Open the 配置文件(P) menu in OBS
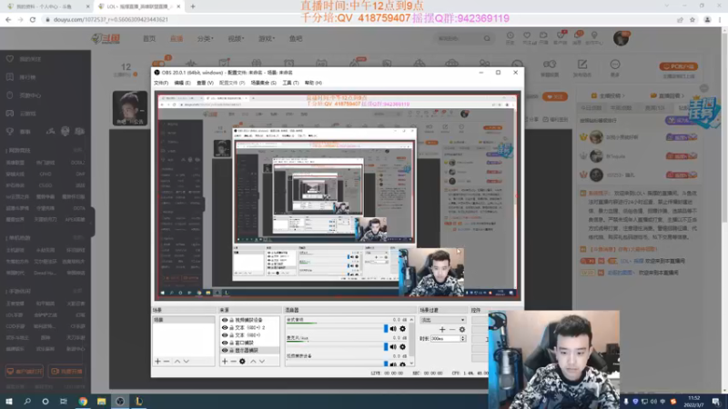This screenshot has height=409, width=728. pyautogui.click(x=232, y=83)
